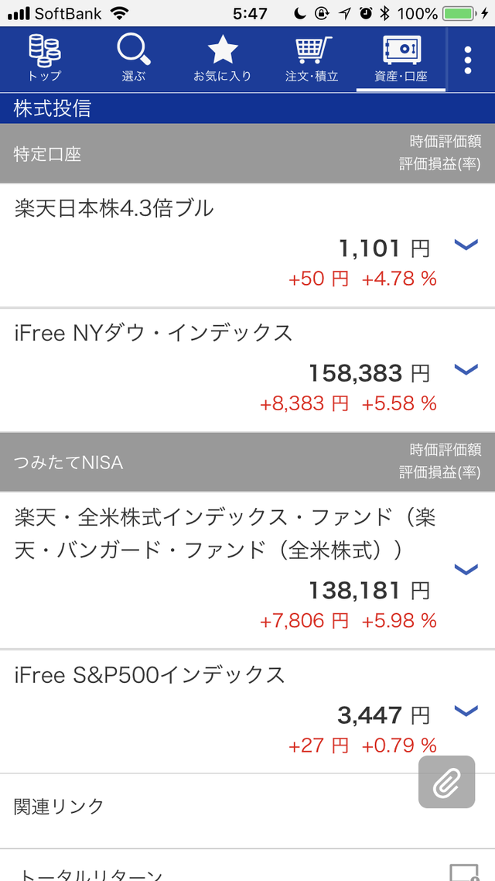Tap the floating paperclip button
Screen dimensions: 495x881
pyautogui.click(x=447, y=782)
